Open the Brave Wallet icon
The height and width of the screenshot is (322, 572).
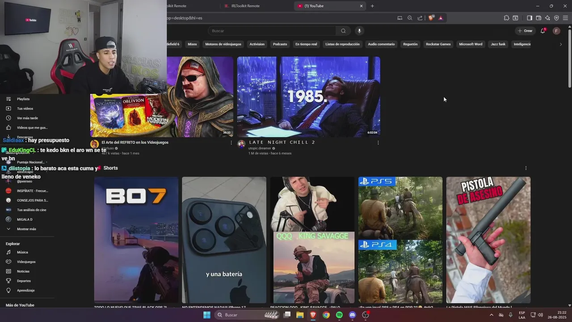[x=538, y=18]
